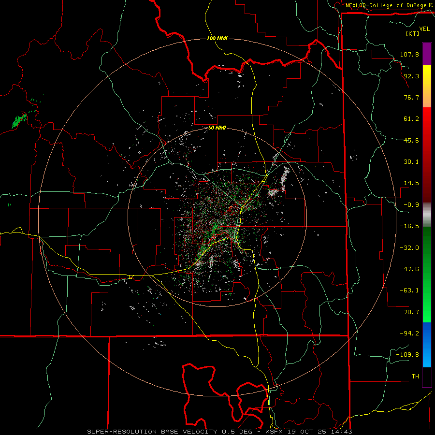Click the -109.8 velocity scale value
This screenshot has height=435, width=435.
[x=407, y=355]
